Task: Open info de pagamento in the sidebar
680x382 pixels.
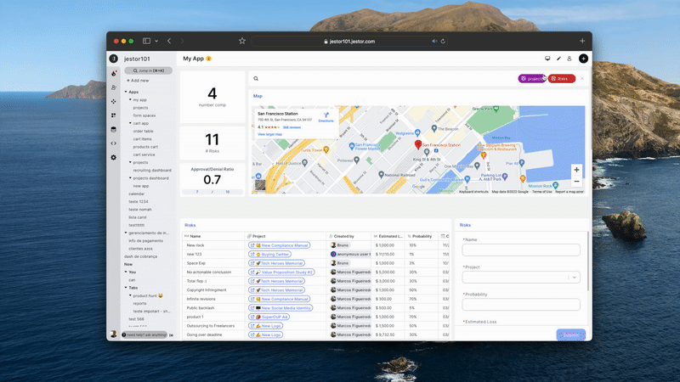Action: [145, 241]
